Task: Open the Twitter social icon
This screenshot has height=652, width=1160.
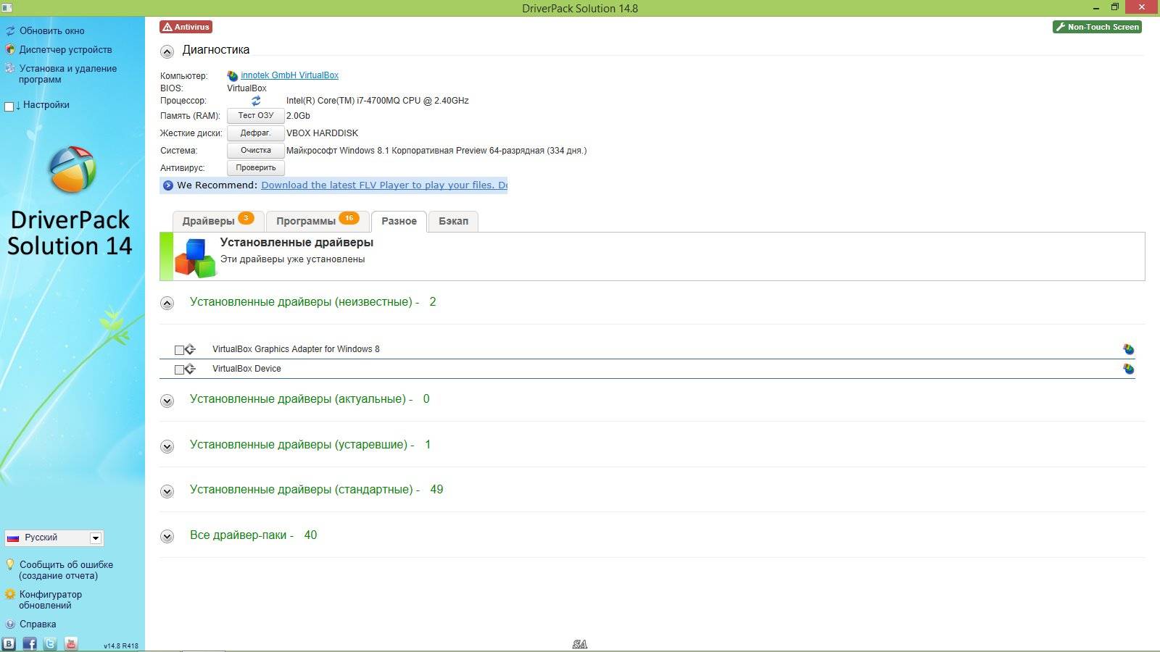Action: coord(50,643)
